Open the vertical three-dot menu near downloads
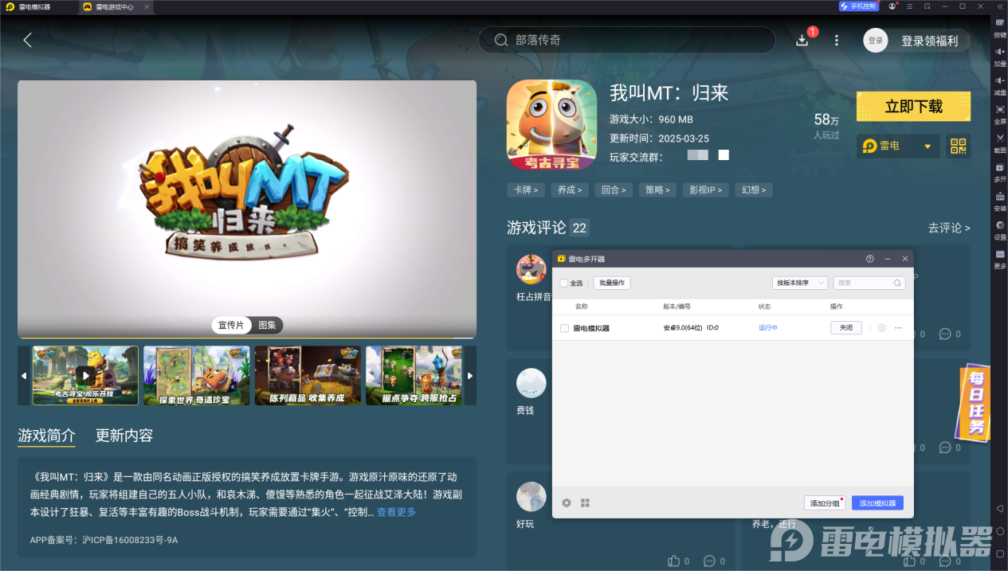 pos(834,39)
